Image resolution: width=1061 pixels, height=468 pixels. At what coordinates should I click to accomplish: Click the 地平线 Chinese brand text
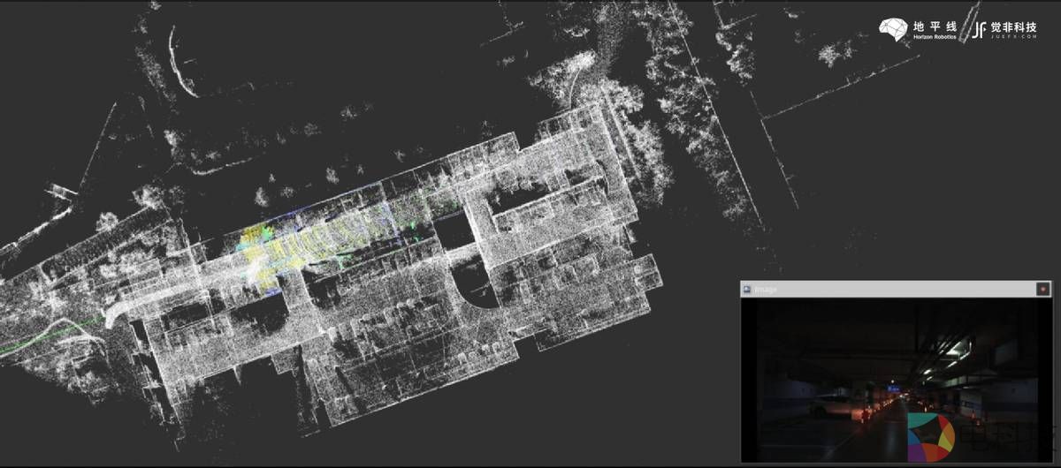(935, 26)
